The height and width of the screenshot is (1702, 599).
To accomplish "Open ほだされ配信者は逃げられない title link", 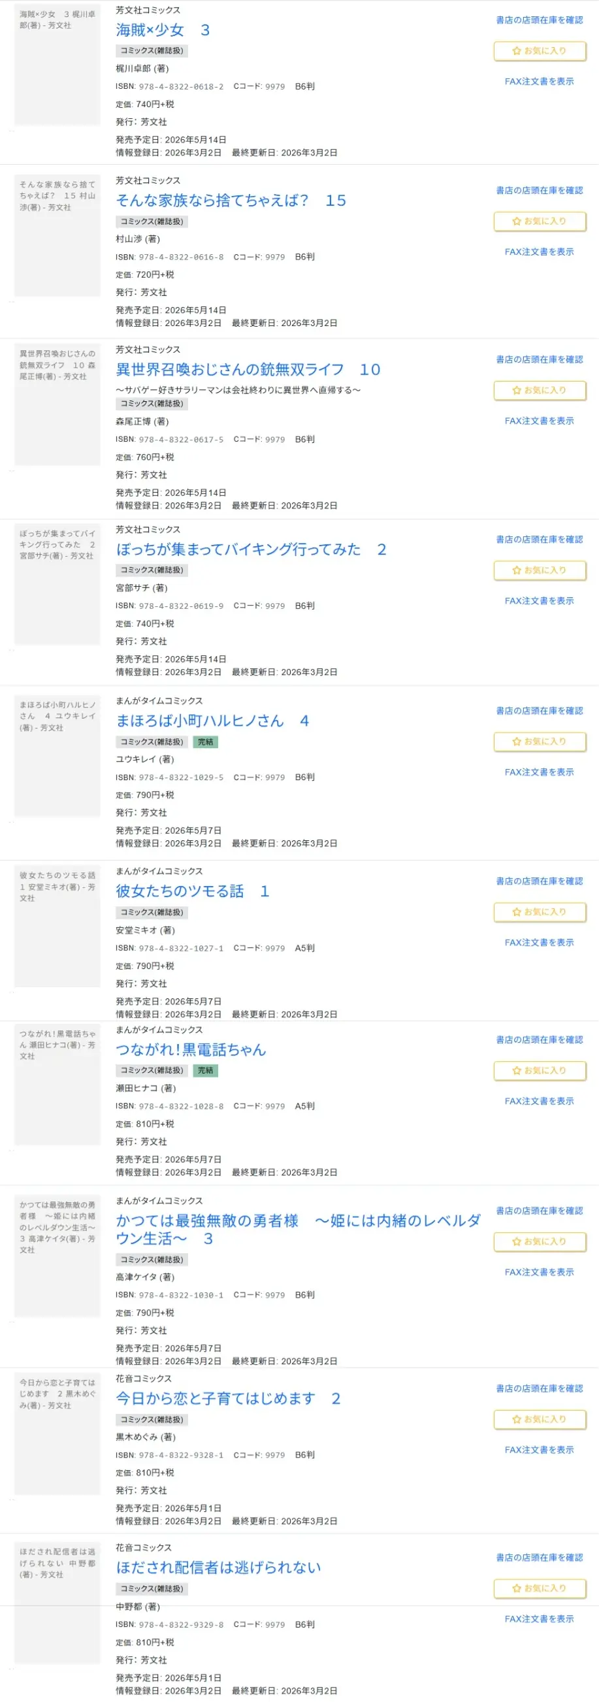I will [218, 1567].
